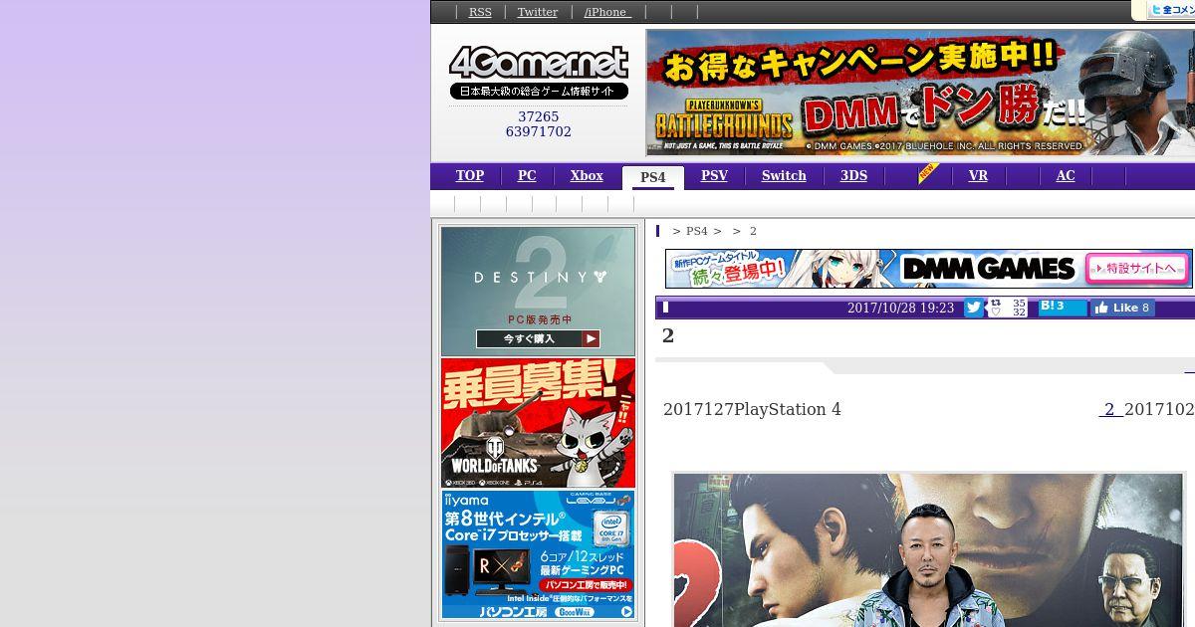Screen dimensions: 1195x627
Task: Click the heart likes count 32
Action: click(1007, 313)
